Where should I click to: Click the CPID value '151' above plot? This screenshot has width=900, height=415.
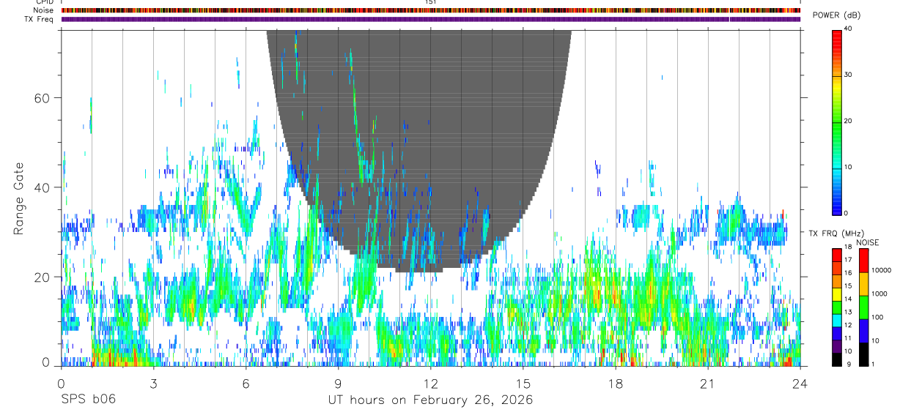tap(431, 2)
